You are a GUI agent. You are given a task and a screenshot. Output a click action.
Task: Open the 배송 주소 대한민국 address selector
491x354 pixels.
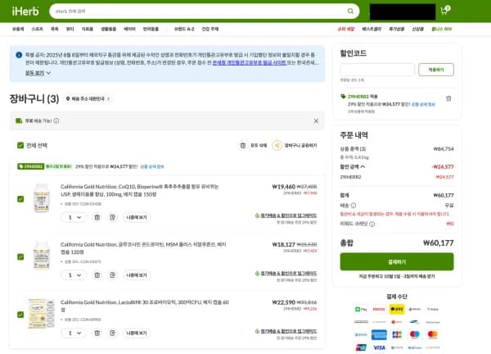pyautogui.click(x=88, y=99)
